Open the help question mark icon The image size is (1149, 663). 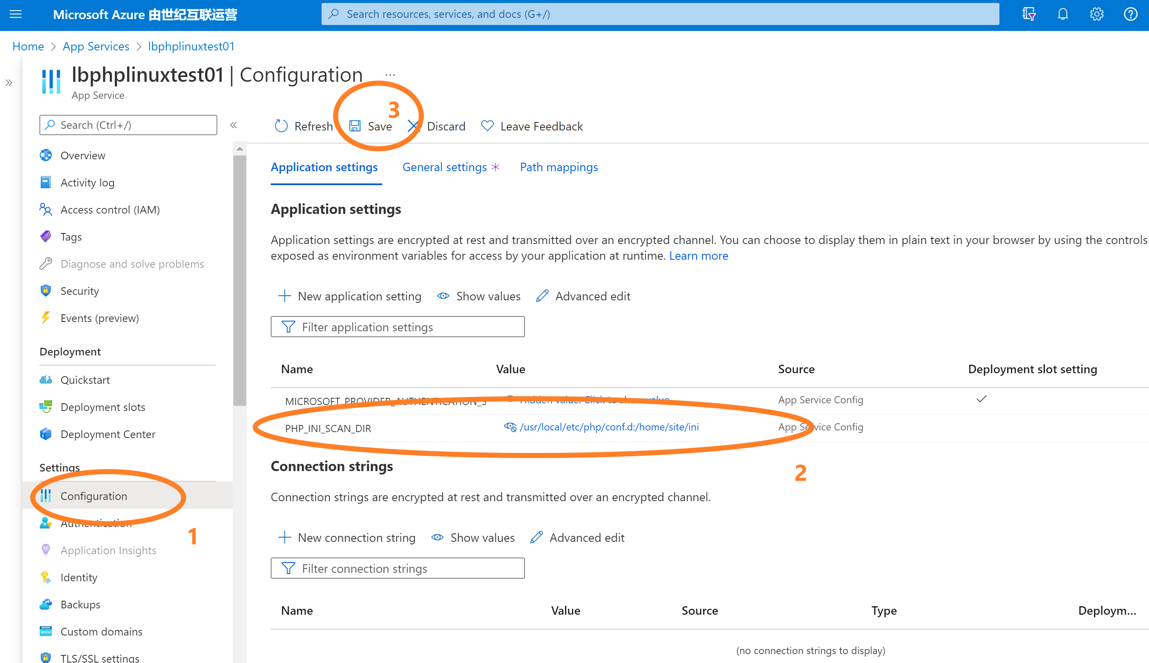coord(1130,14)
